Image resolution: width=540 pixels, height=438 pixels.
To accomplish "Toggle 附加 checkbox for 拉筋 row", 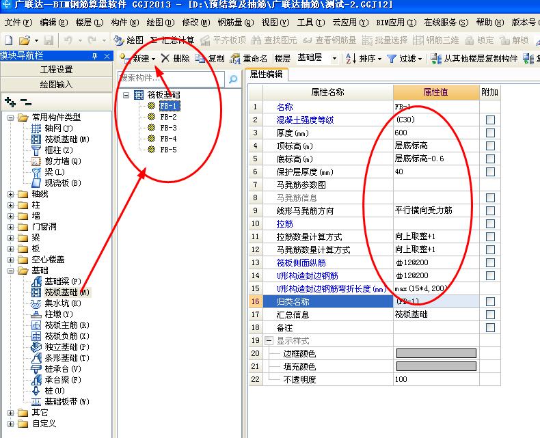I will coord(490,224).
